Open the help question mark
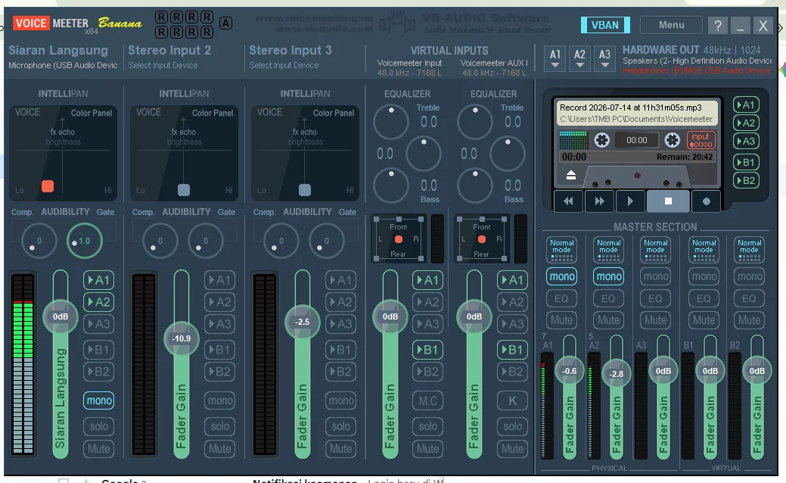Image resolution: width=786 pixels, height=483 pixels. click(x=718, y=25)
